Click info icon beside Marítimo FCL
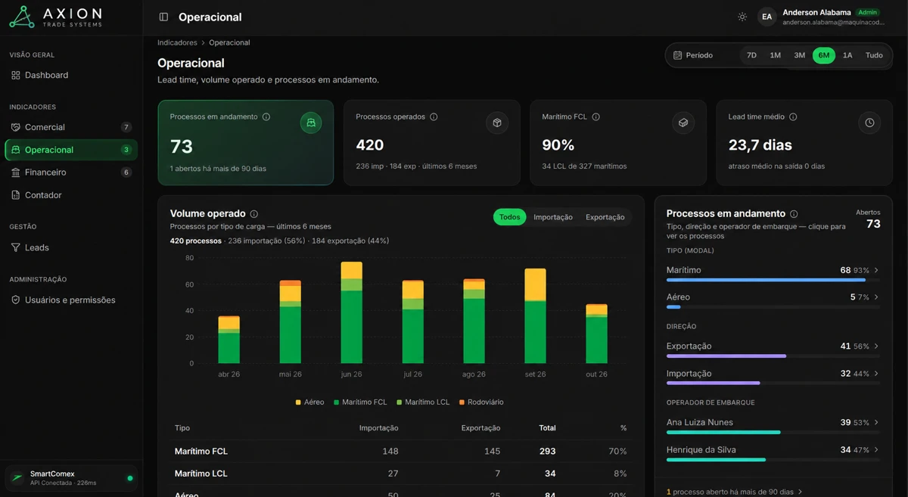This screenshot has width=908, height=497. coord(595,117)
